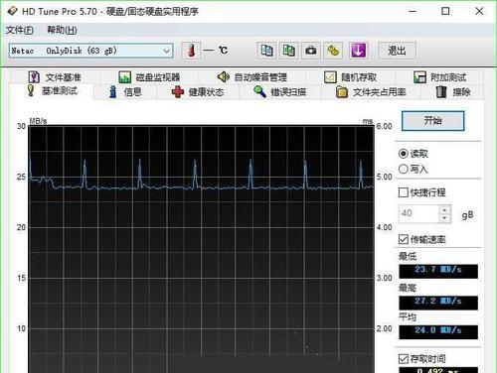Open the 磁盘监视器 disk monitor tab
This screenshot has height=373, width=497.
pos(149,77)
